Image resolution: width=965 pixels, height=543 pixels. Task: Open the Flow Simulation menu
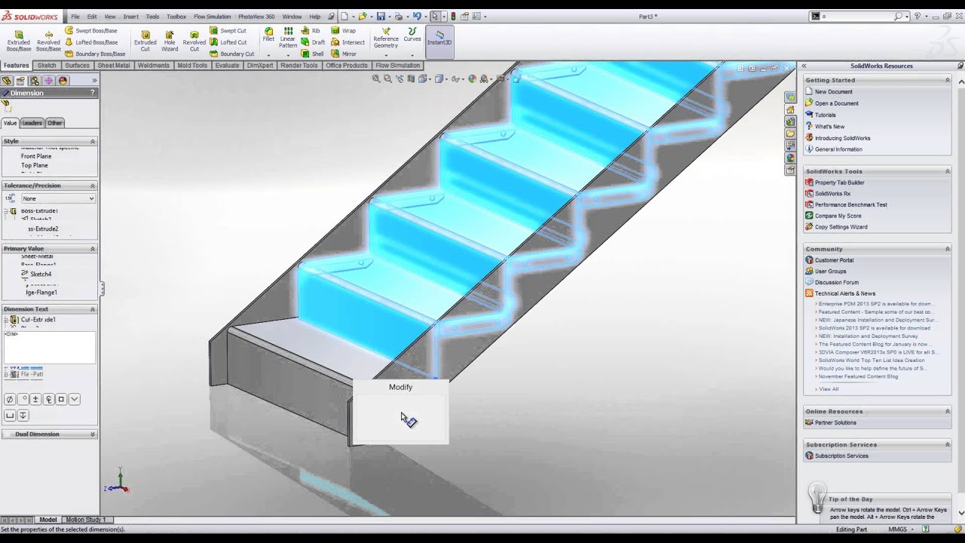coord(213,17)
